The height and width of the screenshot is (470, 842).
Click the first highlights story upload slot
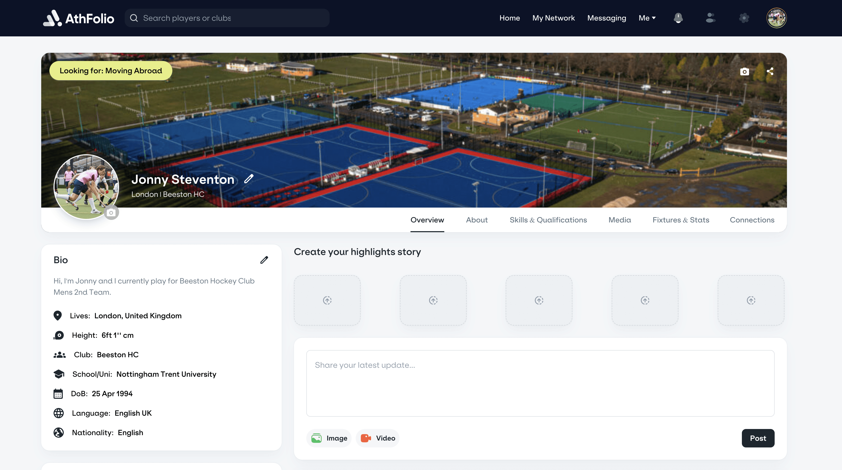pos(327,300)
